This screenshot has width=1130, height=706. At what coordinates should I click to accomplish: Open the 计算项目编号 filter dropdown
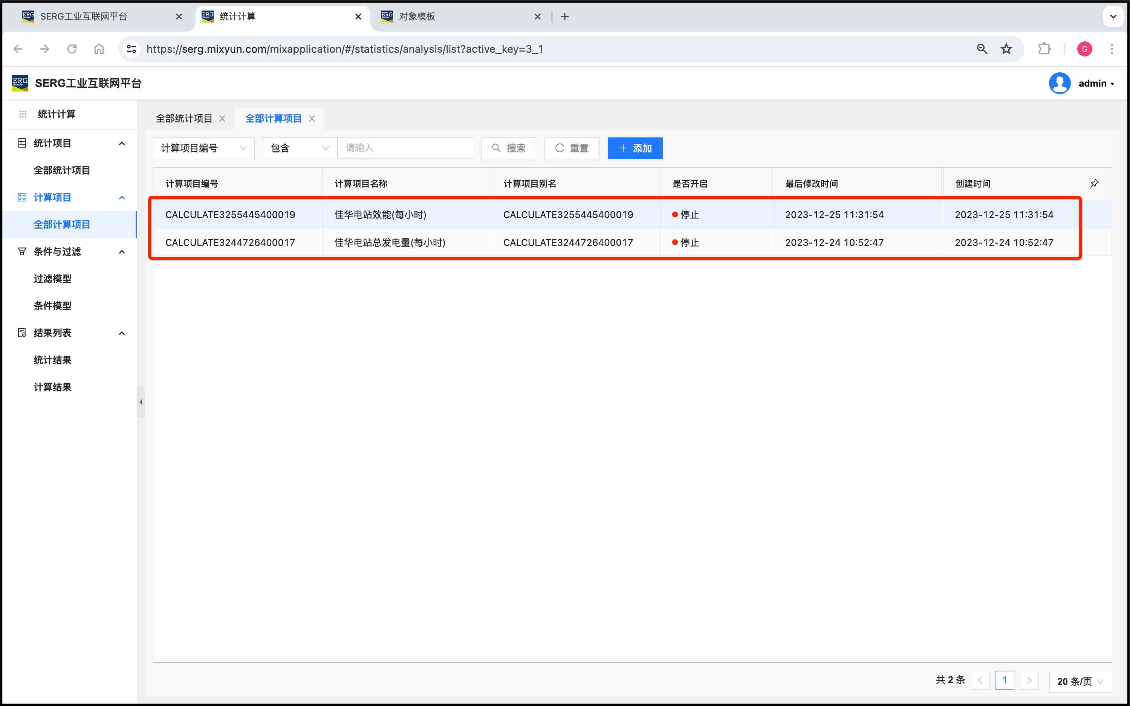click(203, 148)
